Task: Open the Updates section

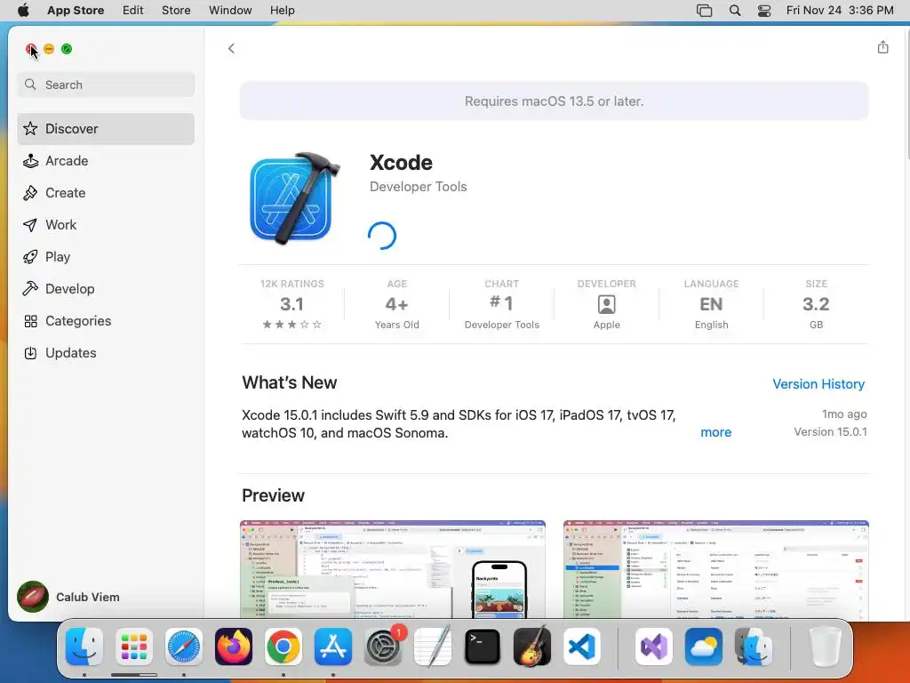Action: [x=106, y=352]
